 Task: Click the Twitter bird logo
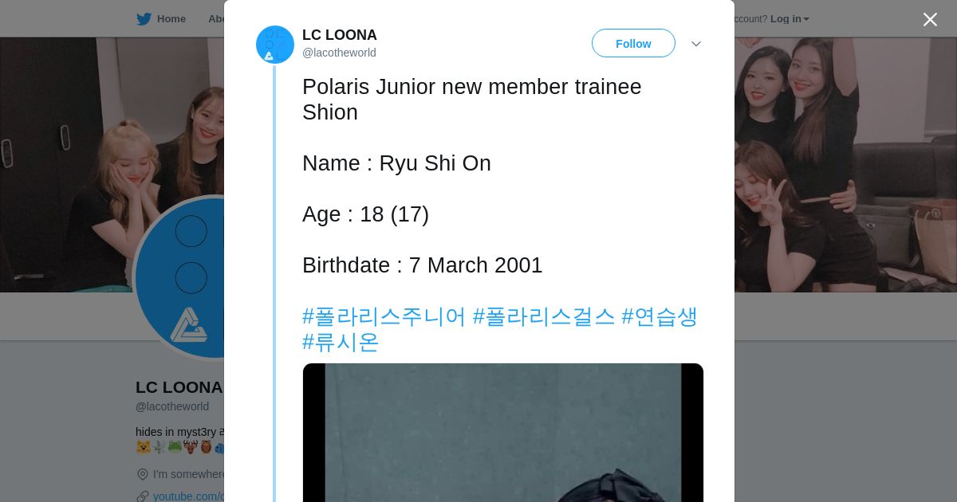(x=144, y=19)
